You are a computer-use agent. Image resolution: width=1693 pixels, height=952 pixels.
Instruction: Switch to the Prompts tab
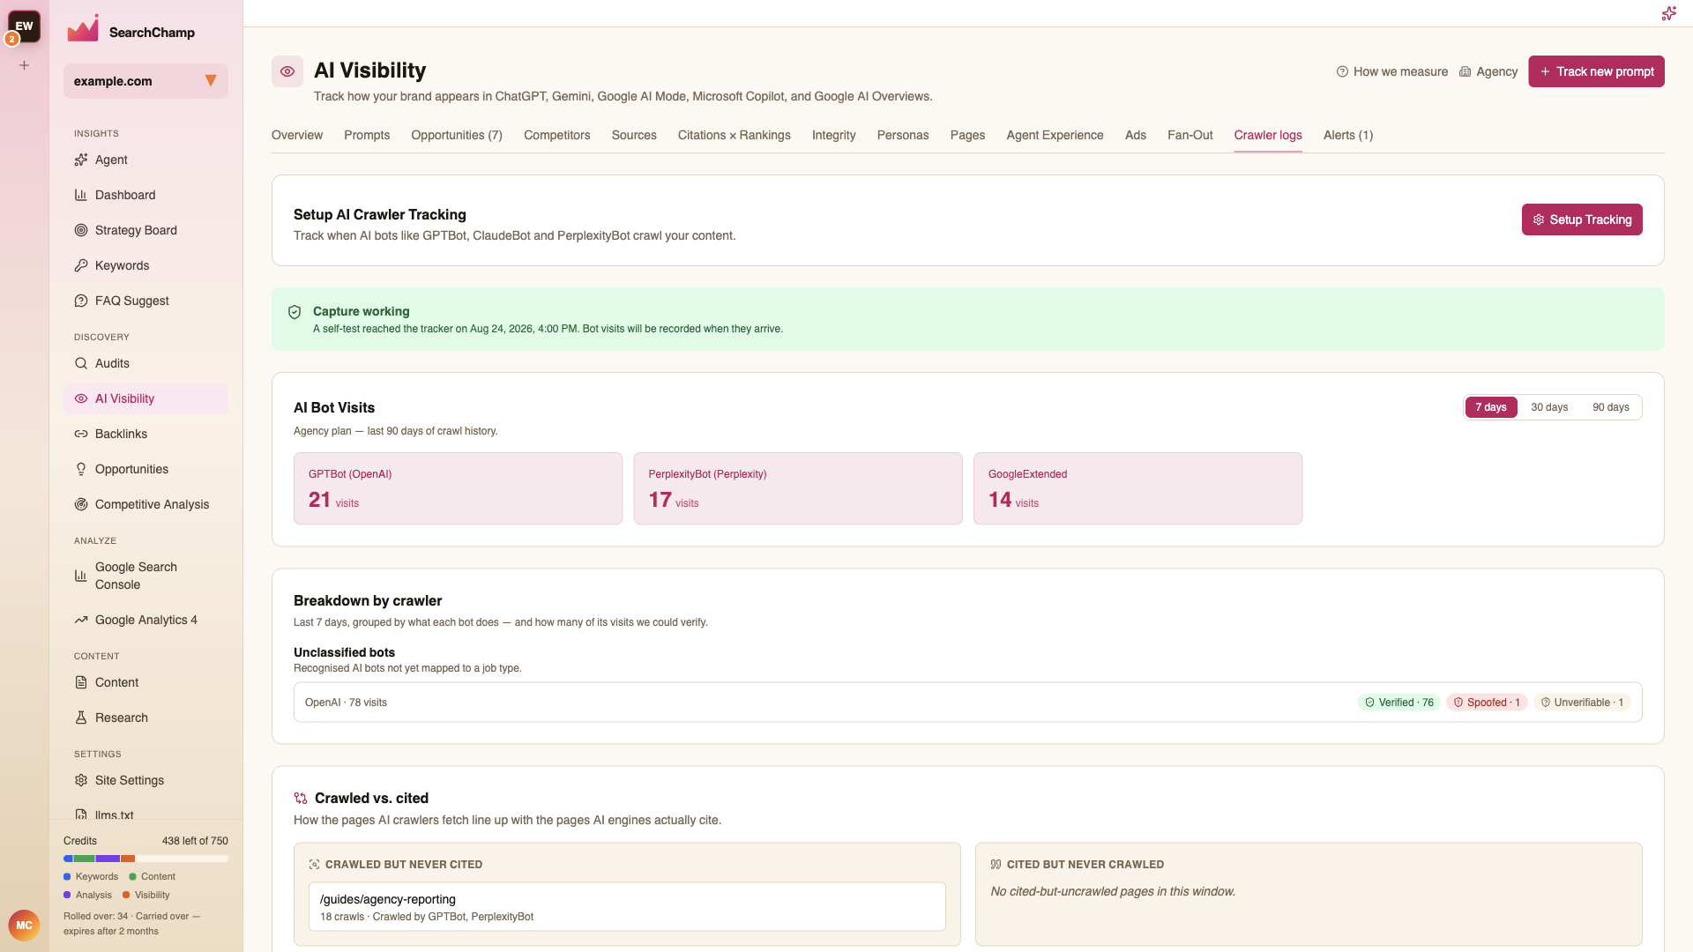click(367, 135)
